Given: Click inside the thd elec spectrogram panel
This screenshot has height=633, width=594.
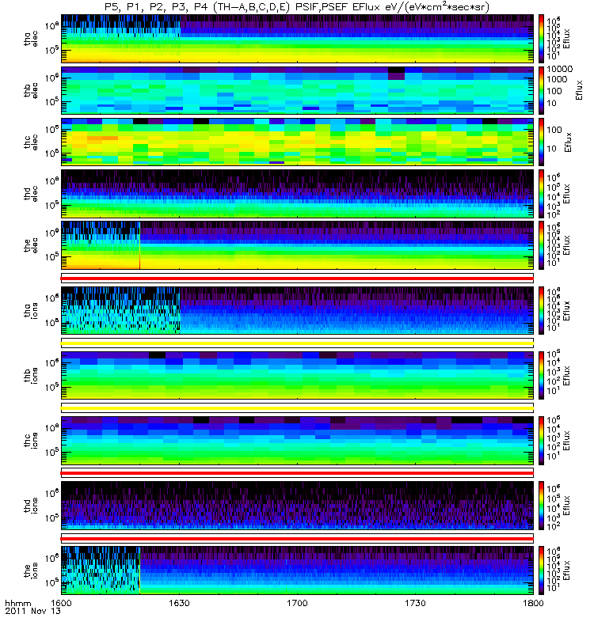Looking at the screenshot, I should (297, 194).
